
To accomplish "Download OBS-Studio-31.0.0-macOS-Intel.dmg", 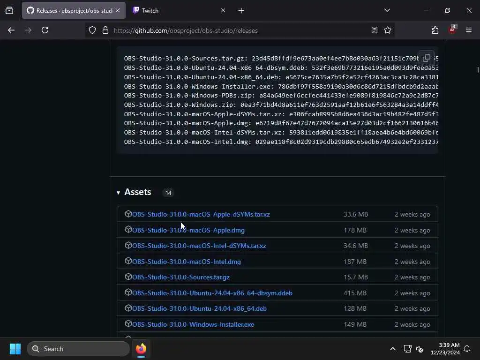I will (187, 262).
